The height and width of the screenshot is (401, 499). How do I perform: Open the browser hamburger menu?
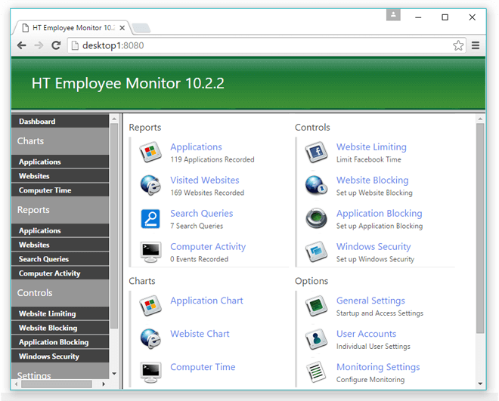pyautogui.click(x=476, y=45)
